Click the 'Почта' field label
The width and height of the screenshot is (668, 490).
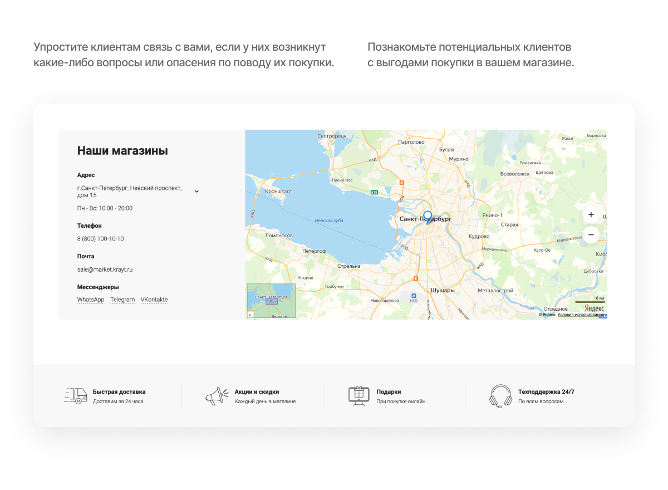tap(86, 257)
